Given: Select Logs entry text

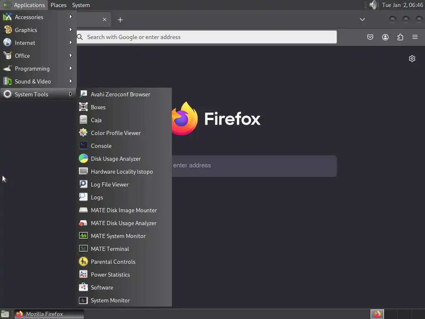Looking at the screenshot, I should pyautogui.click(x=97, y=197).
